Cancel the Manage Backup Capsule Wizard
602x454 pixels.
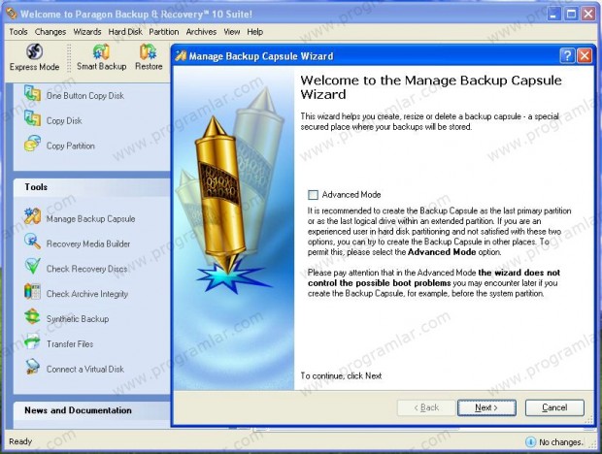click(554, 407)
